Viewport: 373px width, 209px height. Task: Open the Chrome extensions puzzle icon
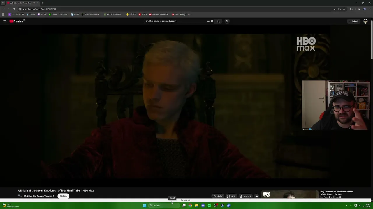351,9
